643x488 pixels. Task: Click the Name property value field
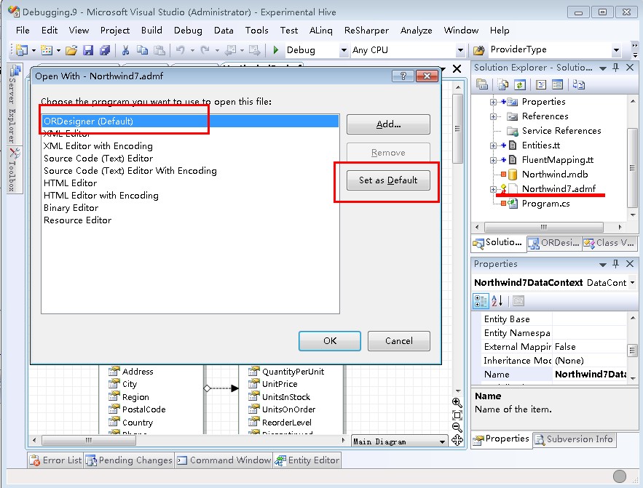click(x=590, y=375)
